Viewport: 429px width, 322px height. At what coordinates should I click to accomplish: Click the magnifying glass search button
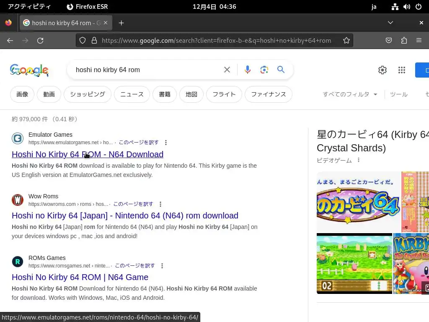(x=281, y=70)
